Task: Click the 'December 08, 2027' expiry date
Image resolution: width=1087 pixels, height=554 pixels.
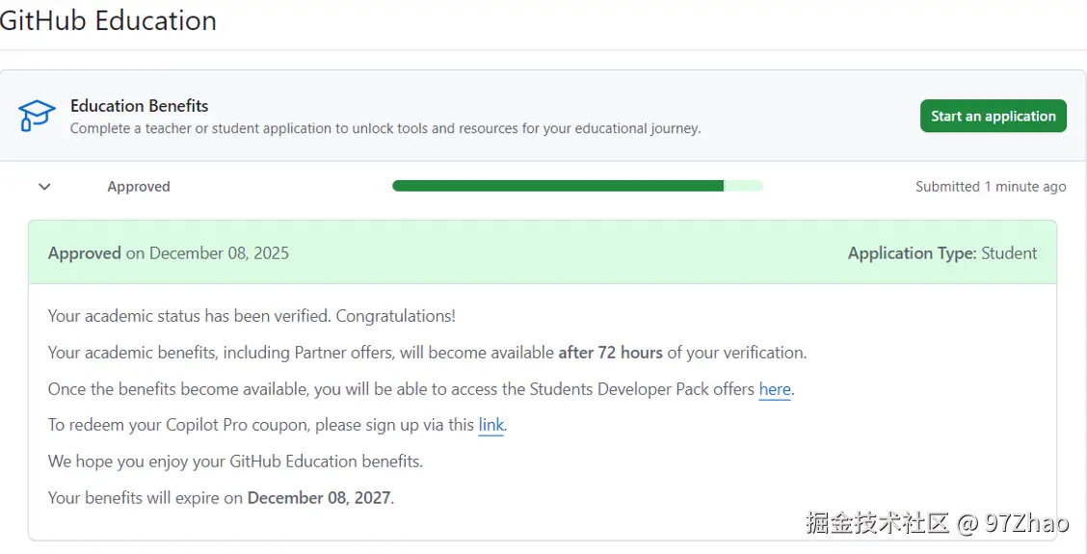Action: pos(319,498)
